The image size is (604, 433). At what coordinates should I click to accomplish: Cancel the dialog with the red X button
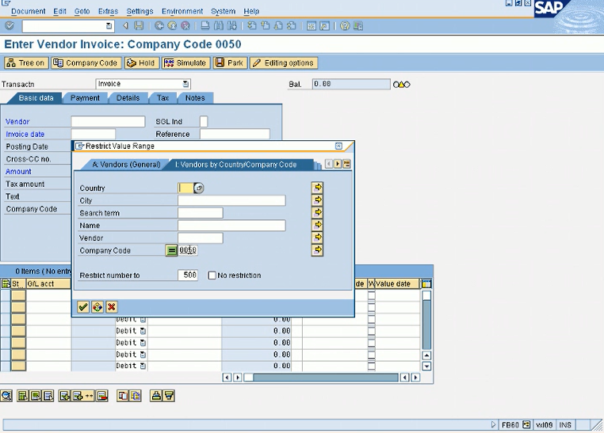point(111,307)
